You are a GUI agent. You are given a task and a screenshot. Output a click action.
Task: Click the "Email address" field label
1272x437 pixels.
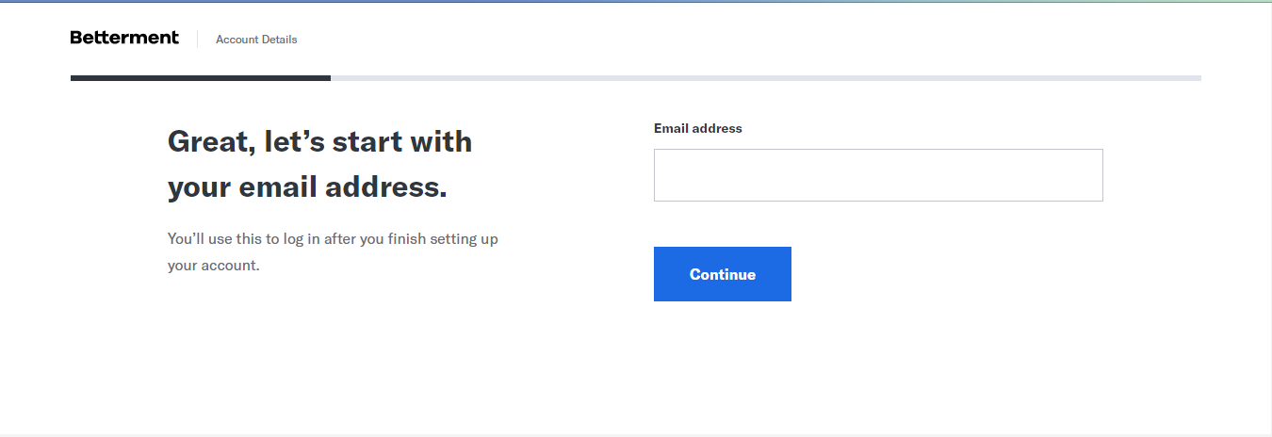697,129
